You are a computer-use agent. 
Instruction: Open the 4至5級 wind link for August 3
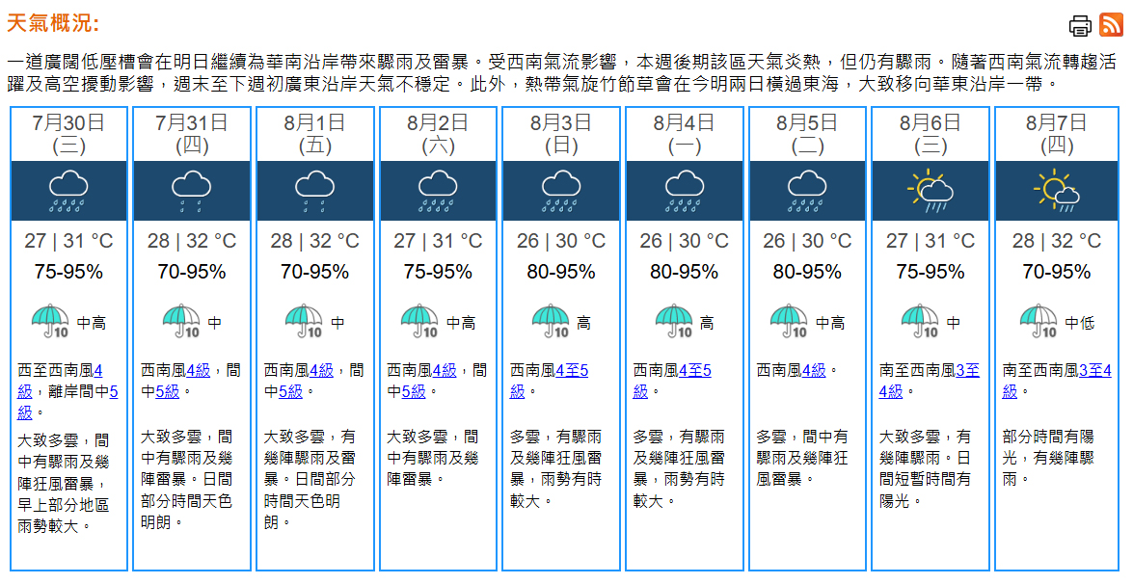click(572, 370)
